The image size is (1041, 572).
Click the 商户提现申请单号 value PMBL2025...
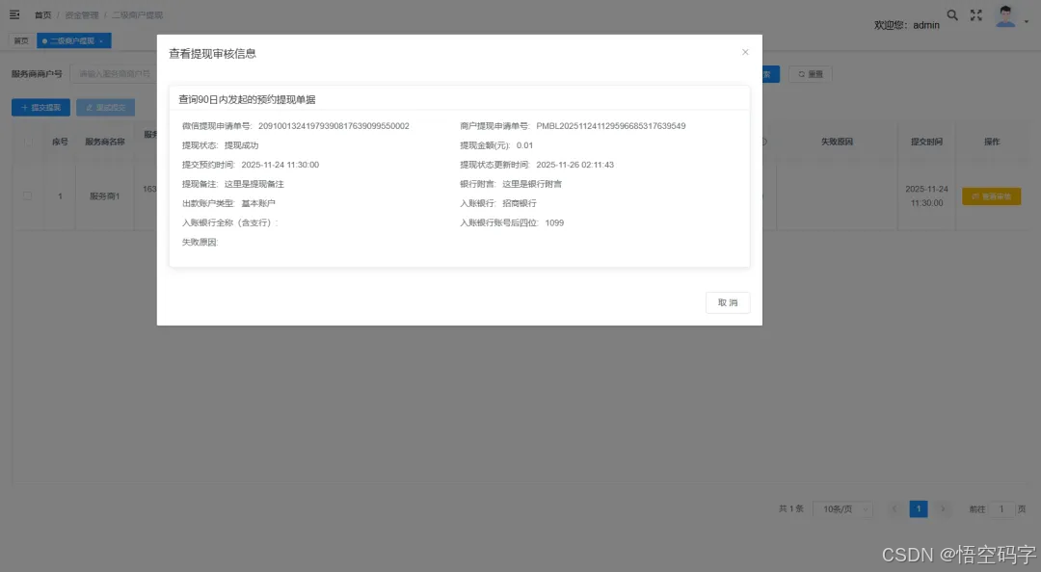click(x=611, y=126)
